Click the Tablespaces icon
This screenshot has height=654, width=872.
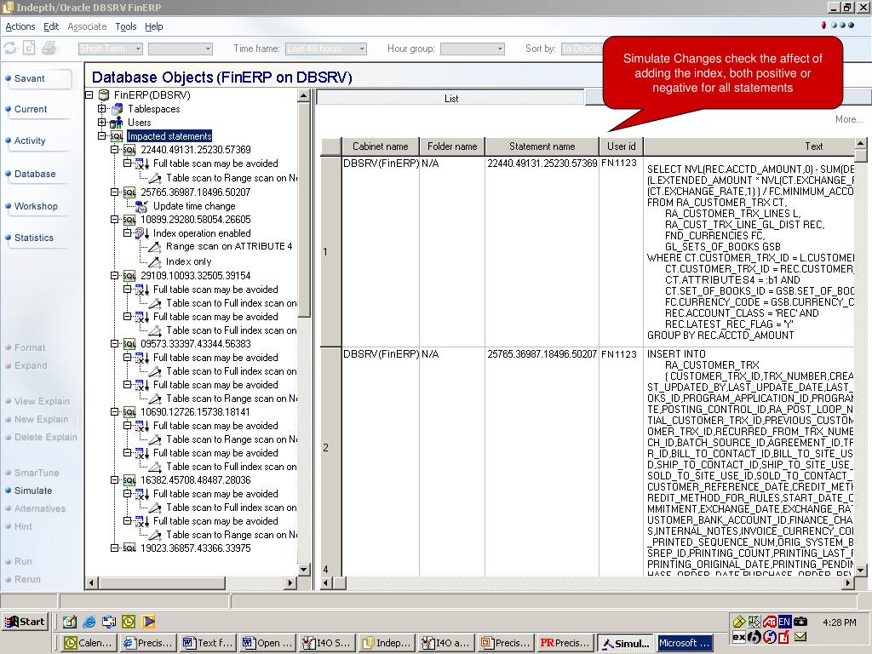point(116,109)
